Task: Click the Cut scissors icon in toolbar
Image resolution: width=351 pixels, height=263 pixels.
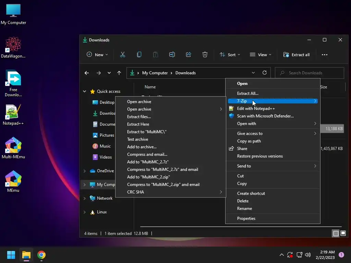Action: pos(123,54)
